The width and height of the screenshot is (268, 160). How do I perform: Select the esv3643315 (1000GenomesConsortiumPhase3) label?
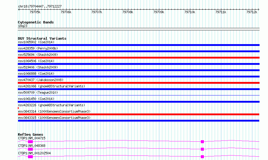click(x=54, y=118)
